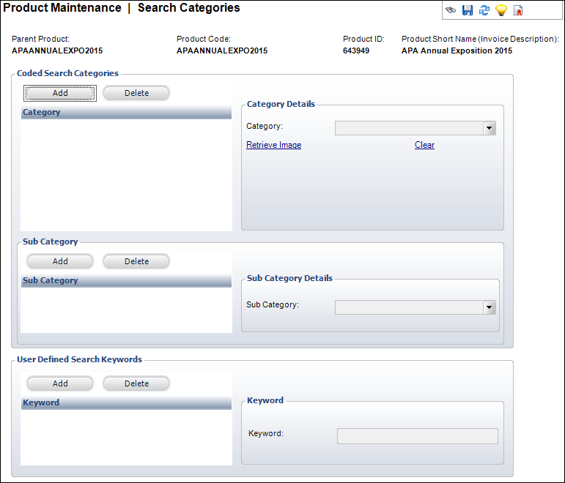The image size is (565, 483).
Task: Click the Sub Category column header
Action: [126, 281]
